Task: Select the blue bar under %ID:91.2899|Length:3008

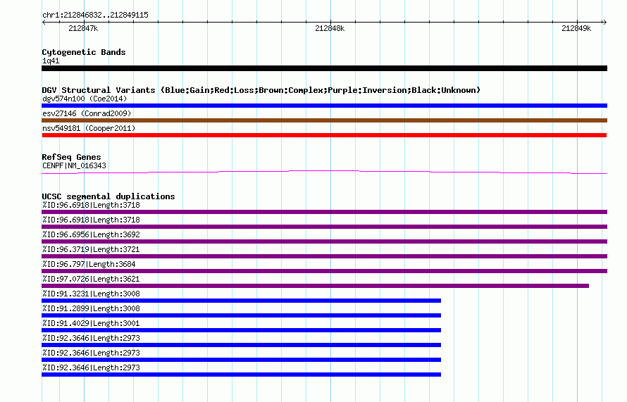Action: (241, 315)
